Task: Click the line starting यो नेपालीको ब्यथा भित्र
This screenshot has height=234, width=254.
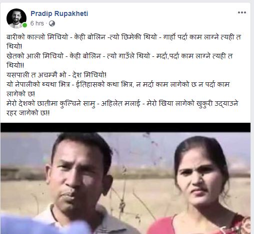Action: (x=118, y=84)
